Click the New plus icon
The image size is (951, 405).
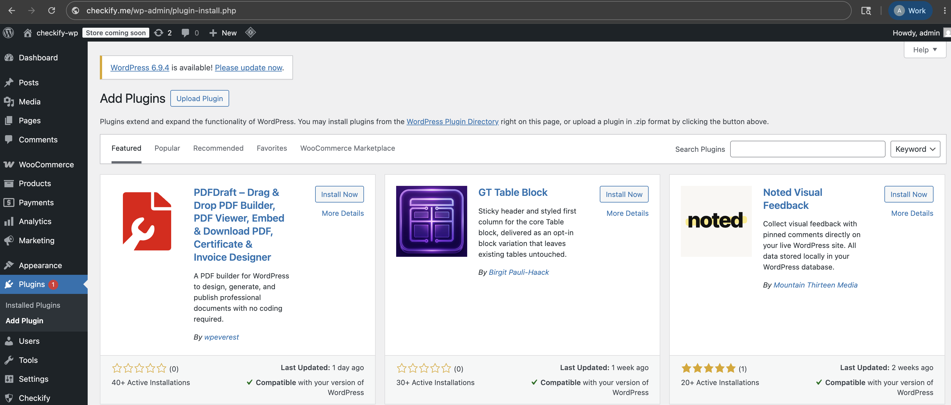coord(213,33)
